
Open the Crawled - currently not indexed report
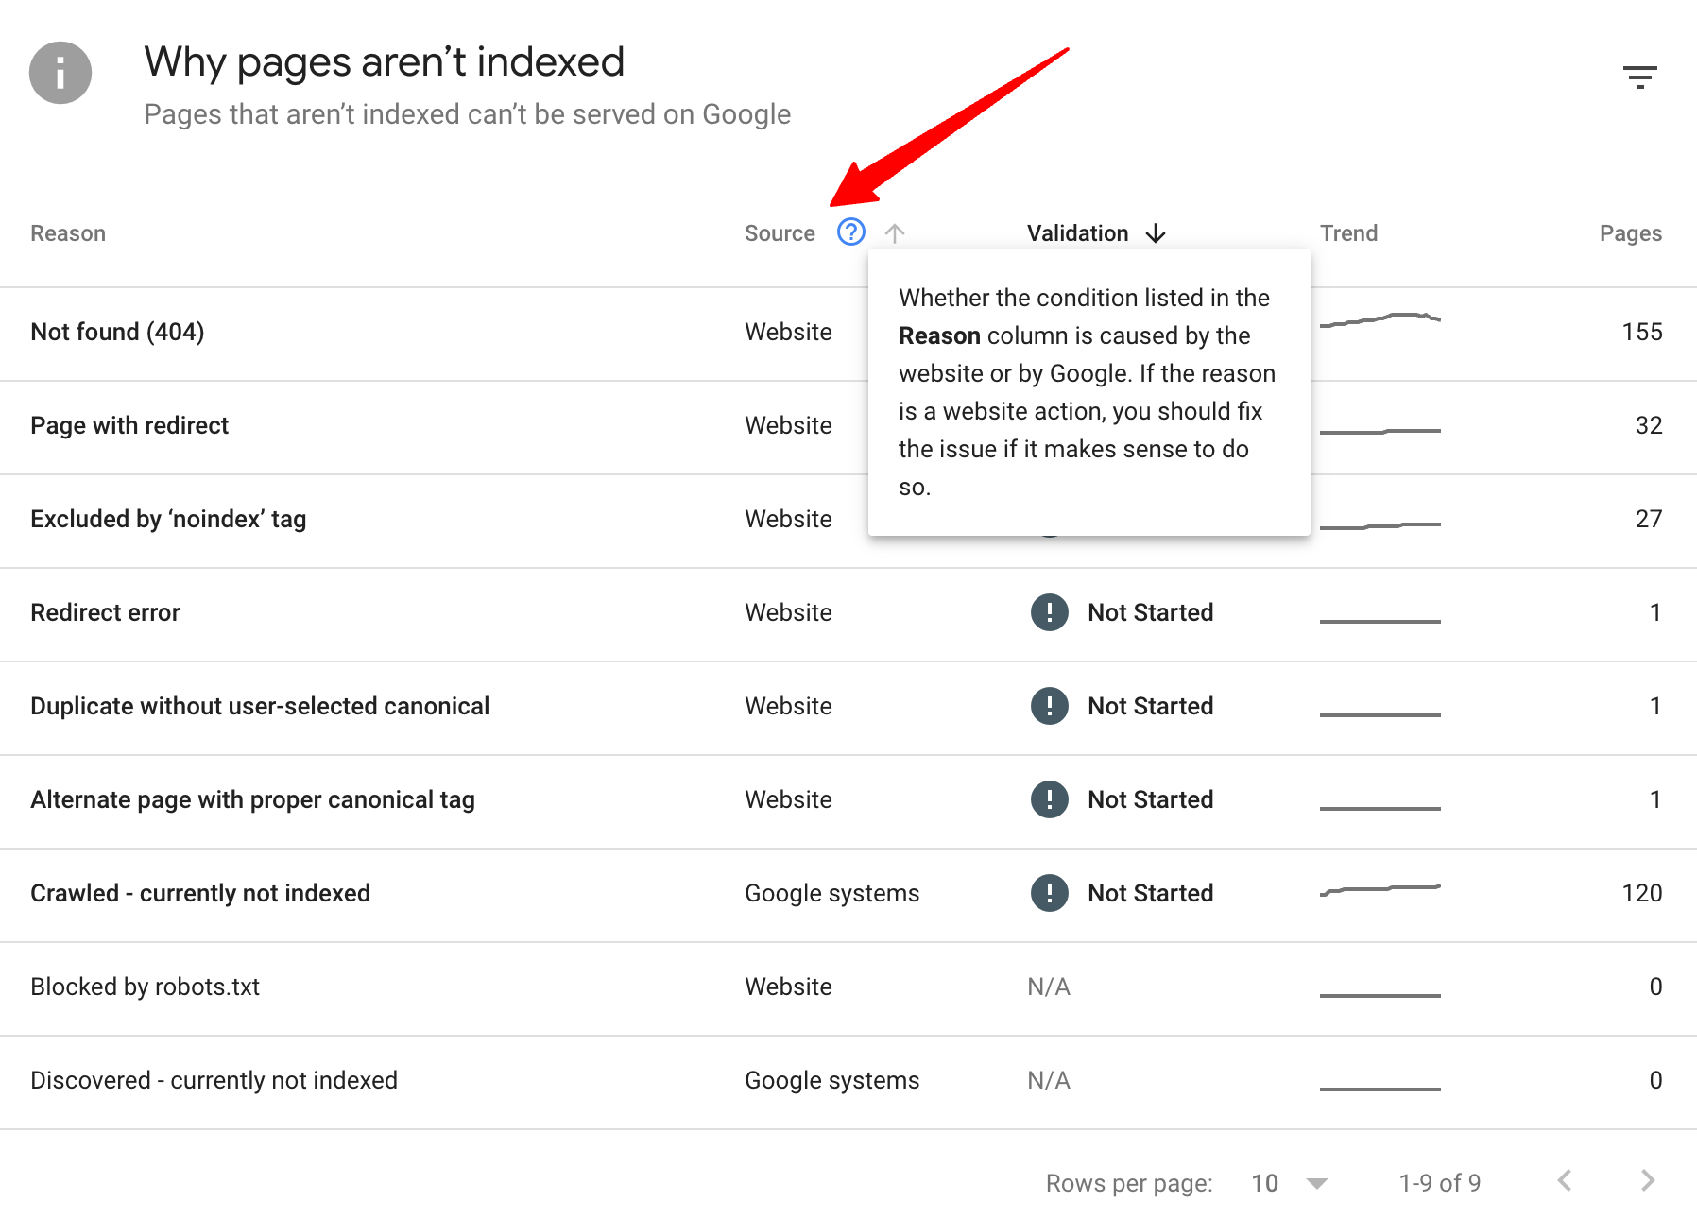199,892
